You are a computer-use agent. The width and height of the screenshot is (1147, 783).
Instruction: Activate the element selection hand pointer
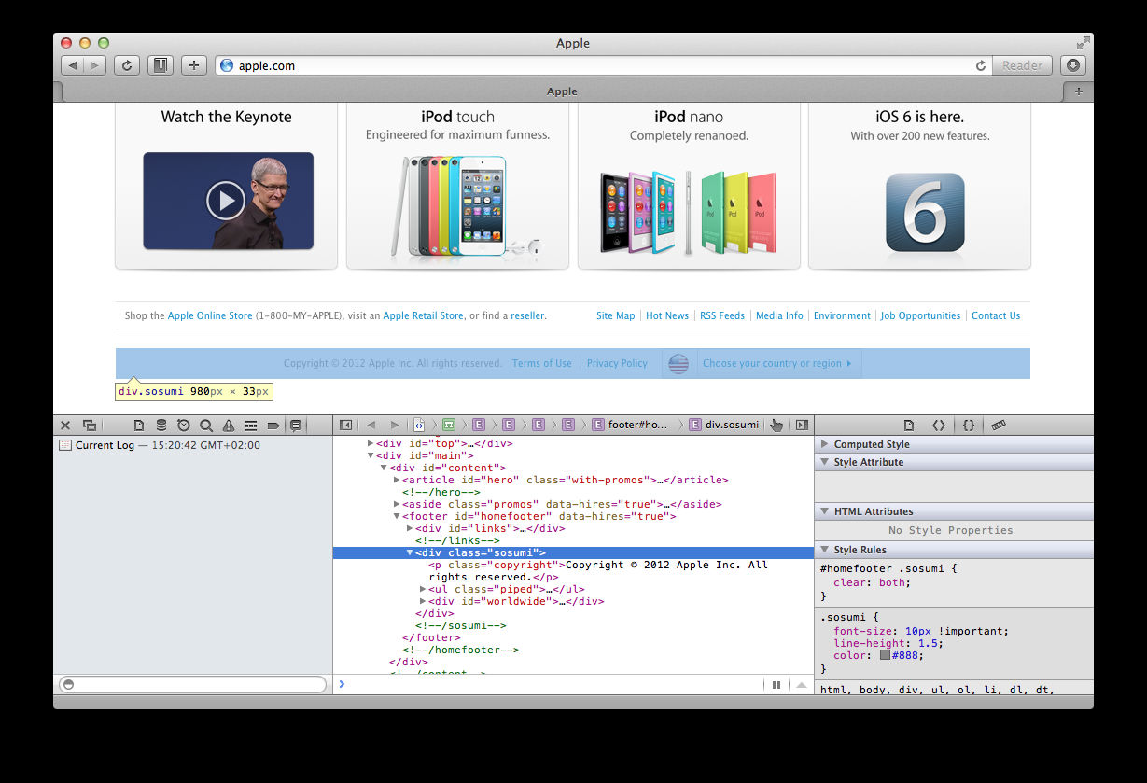pyautogui.click(x=776, y=426)
